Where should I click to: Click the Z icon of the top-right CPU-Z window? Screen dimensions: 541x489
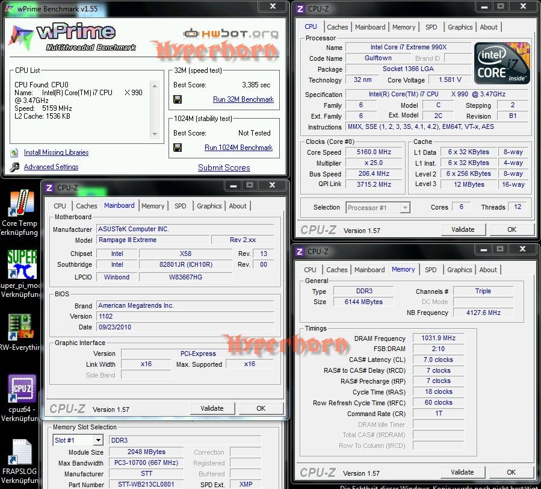click(x=300, y=9)
